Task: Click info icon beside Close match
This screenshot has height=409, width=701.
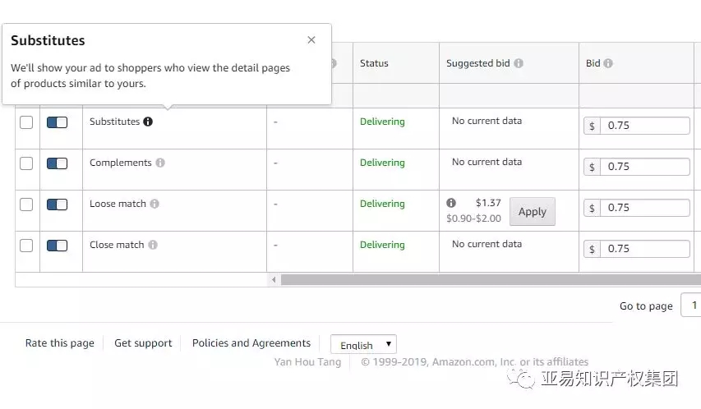Action: point(153,245)
